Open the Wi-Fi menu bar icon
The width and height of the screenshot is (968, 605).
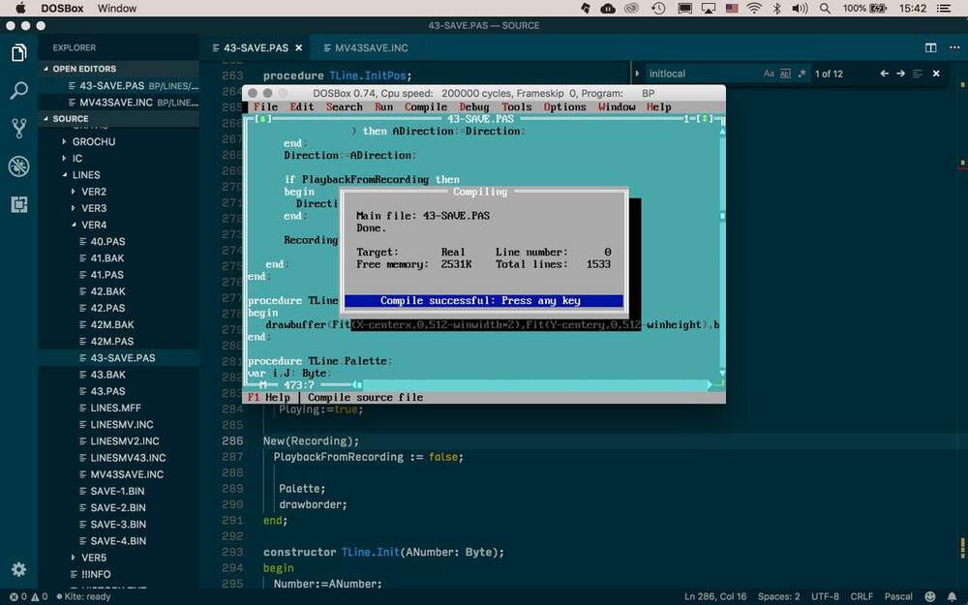pos(754,8)
